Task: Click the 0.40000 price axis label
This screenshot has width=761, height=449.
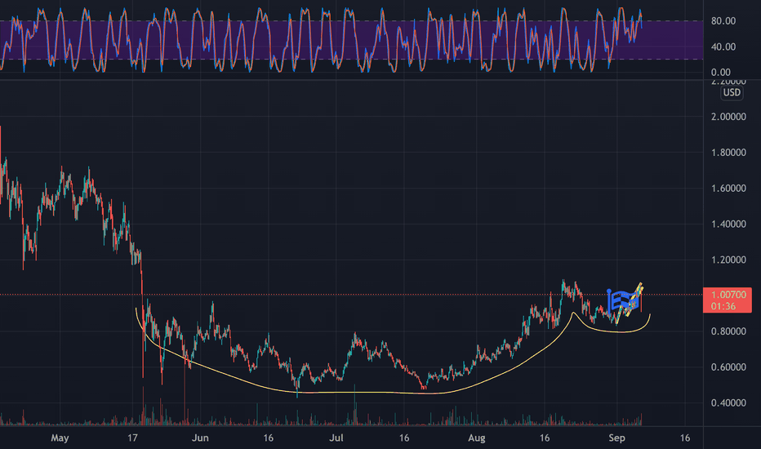Action: (728, 403)
